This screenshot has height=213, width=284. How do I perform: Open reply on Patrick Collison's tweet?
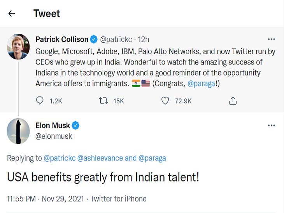pos(40,101)
